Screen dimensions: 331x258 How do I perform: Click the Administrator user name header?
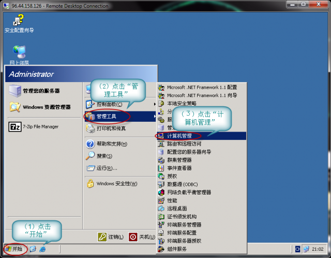31,74
